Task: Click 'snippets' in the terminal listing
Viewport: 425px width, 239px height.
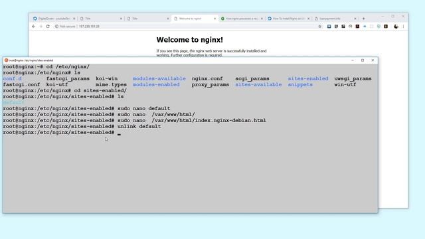Action: 300,84
